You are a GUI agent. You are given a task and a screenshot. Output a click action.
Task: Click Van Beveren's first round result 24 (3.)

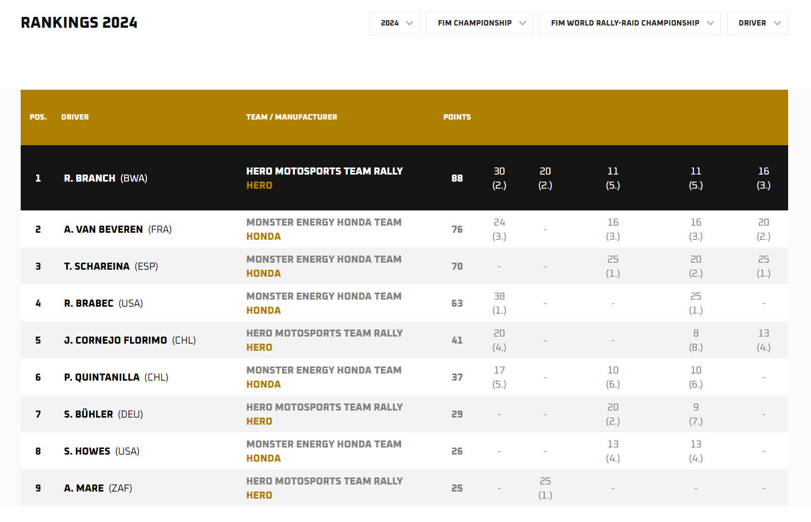pos(499,229)
